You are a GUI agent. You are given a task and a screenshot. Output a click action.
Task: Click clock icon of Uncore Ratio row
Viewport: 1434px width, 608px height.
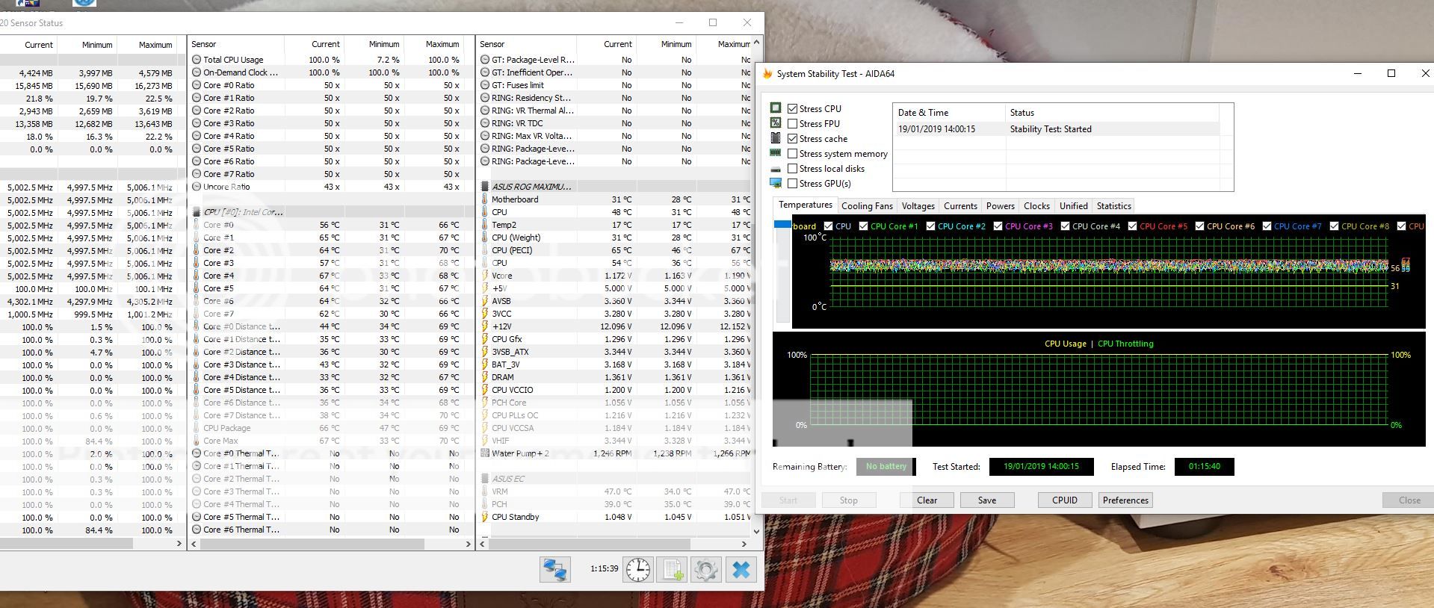[x=197, y=187]
